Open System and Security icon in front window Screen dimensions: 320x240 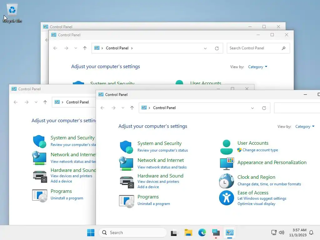click(x=126, y=147)
